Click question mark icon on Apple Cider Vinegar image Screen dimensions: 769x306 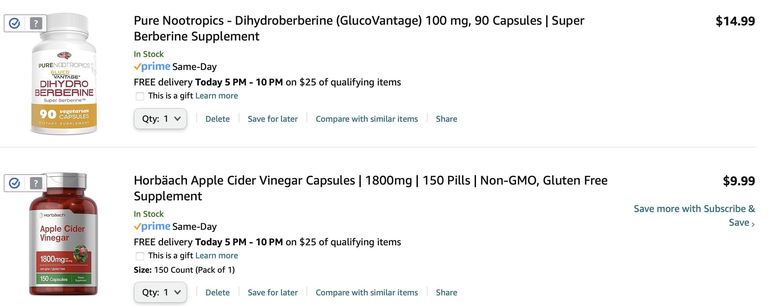coord(36,183)
